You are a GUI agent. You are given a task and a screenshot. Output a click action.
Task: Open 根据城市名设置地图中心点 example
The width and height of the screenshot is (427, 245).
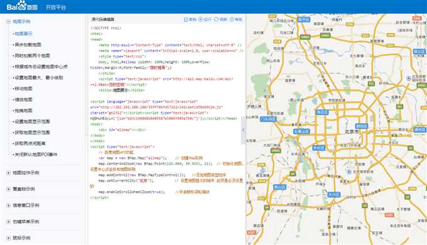[x=41, y=67]
